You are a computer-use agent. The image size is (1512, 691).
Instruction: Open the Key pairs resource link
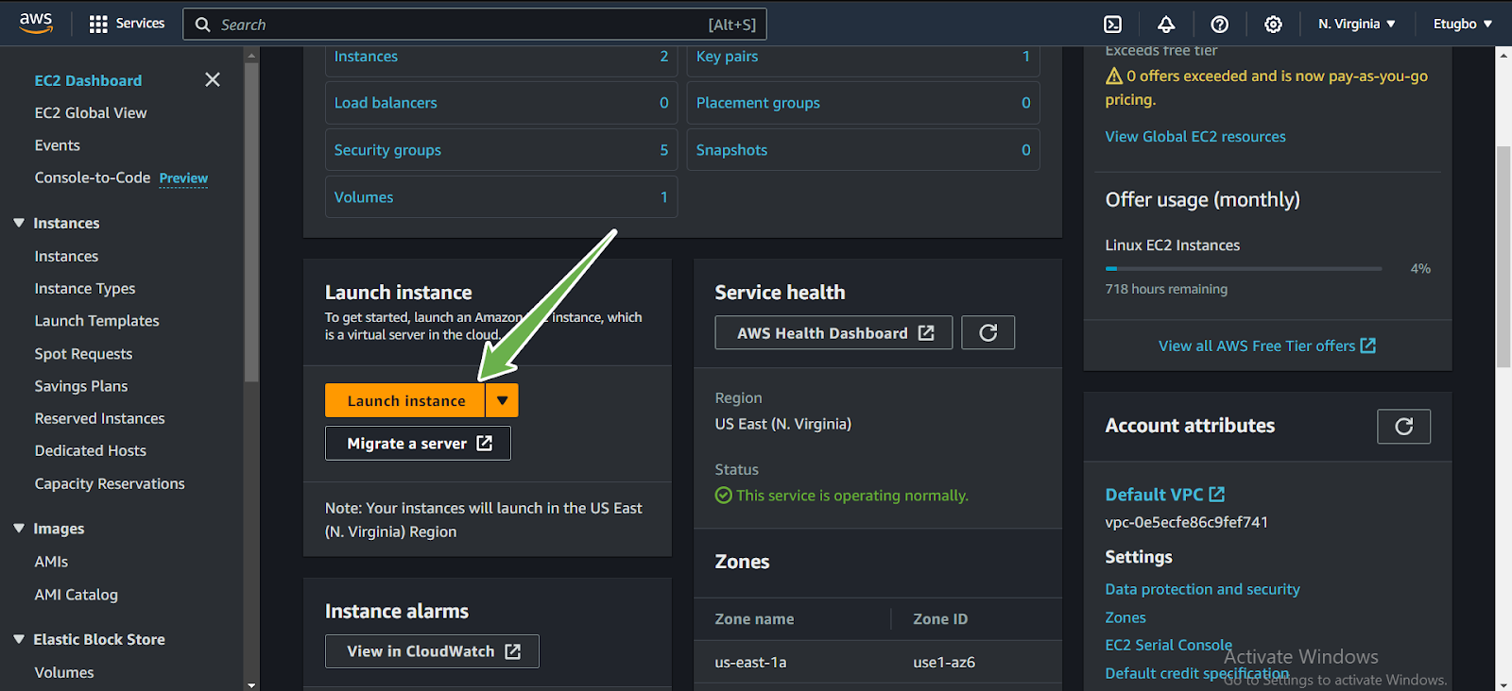(x=727, y=56)
